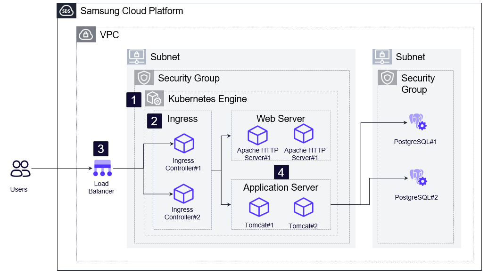
Task: Click the "Ingress Controller#2" caption
Action: tap(182, 213)
